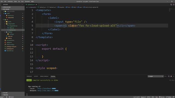The height and width of the screenshot is (98, 175).
Task: Open changes compare icon in editor actions
Action: point(171,5)
